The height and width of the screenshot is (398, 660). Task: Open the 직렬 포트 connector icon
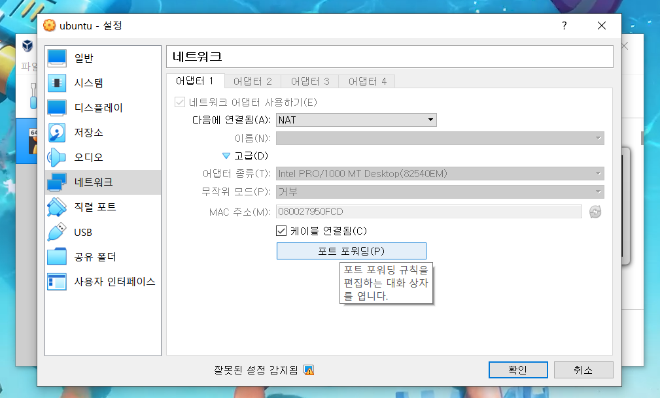coord(57,207)
